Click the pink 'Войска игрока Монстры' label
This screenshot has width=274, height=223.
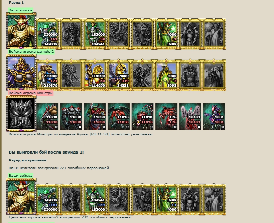pyautogui.click(x=30, y=93)
